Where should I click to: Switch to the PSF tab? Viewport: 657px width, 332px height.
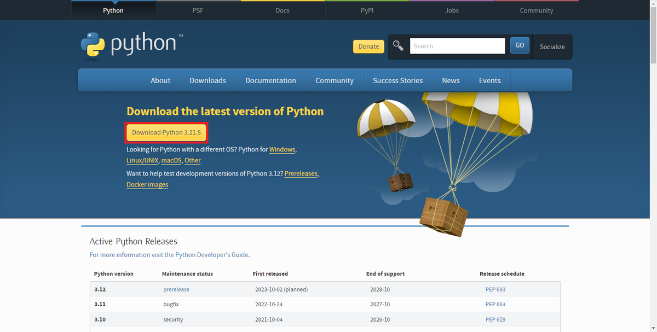pos(198,10)
